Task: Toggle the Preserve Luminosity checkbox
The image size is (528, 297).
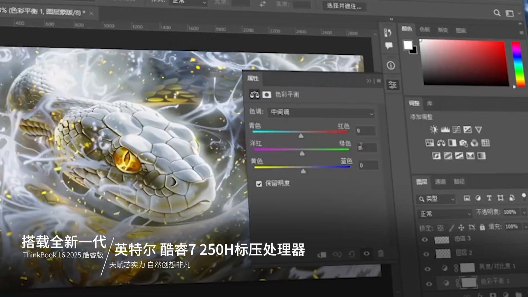Action: 259,184
